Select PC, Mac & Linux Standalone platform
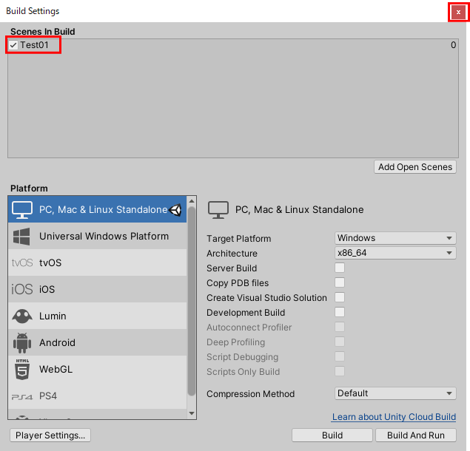470x451 pixels. click(98, 209)
